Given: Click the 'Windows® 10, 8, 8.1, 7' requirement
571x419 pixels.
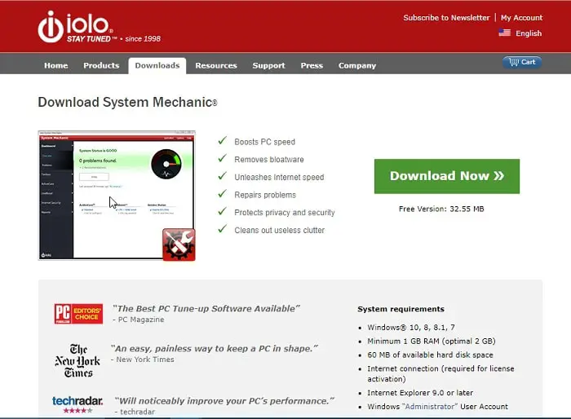Looking at the screenshot, I should [x=411, y=327].
